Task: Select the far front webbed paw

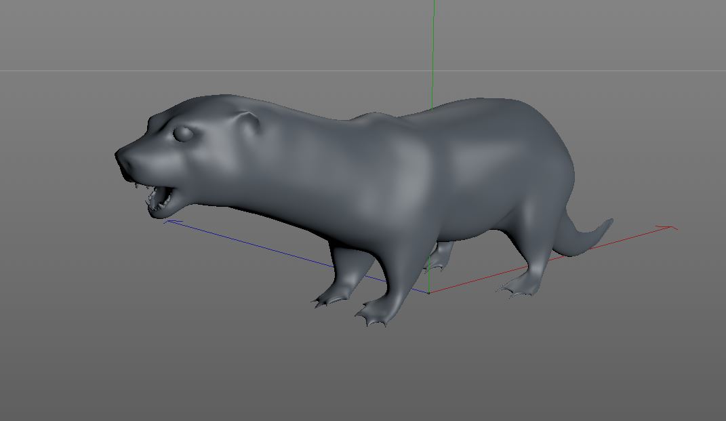Action: [x=329, y=298]
